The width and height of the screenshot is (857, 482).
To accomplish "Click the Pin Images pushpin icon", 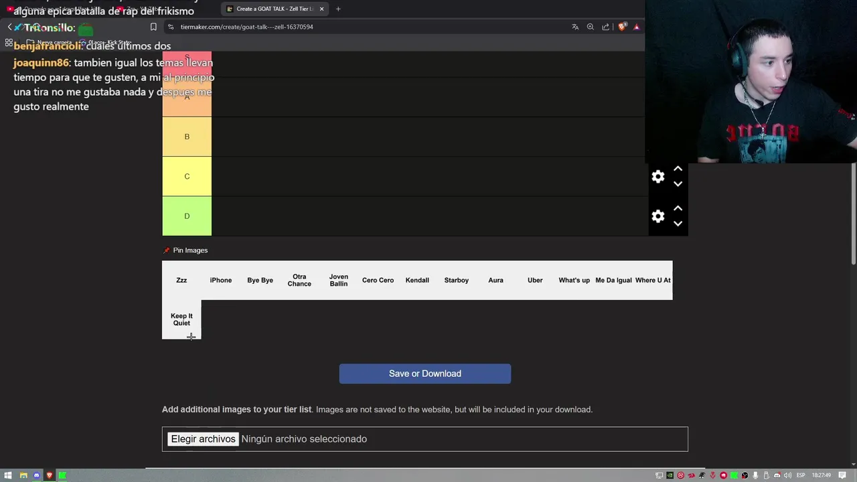I will 167,250.
